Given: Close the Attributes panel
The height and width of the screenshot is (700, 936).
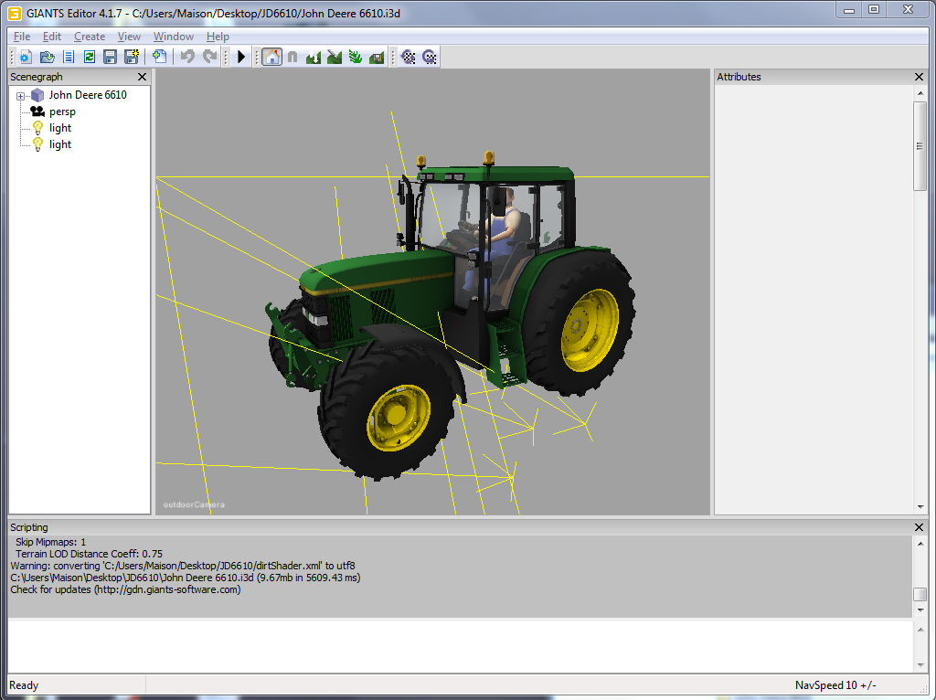Looking at the screenshot, I should click(x=919, y=77).
